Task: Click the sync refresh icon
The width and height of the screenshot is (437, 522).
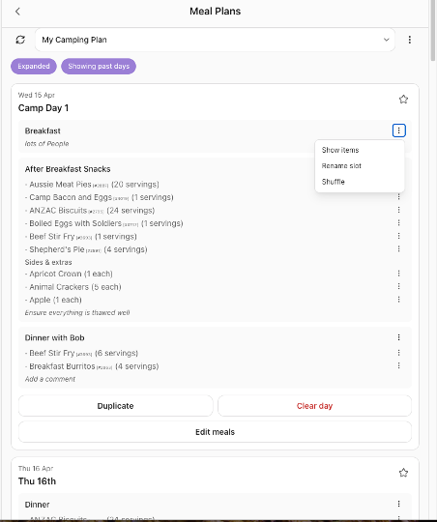Action: tap(20, 40)
